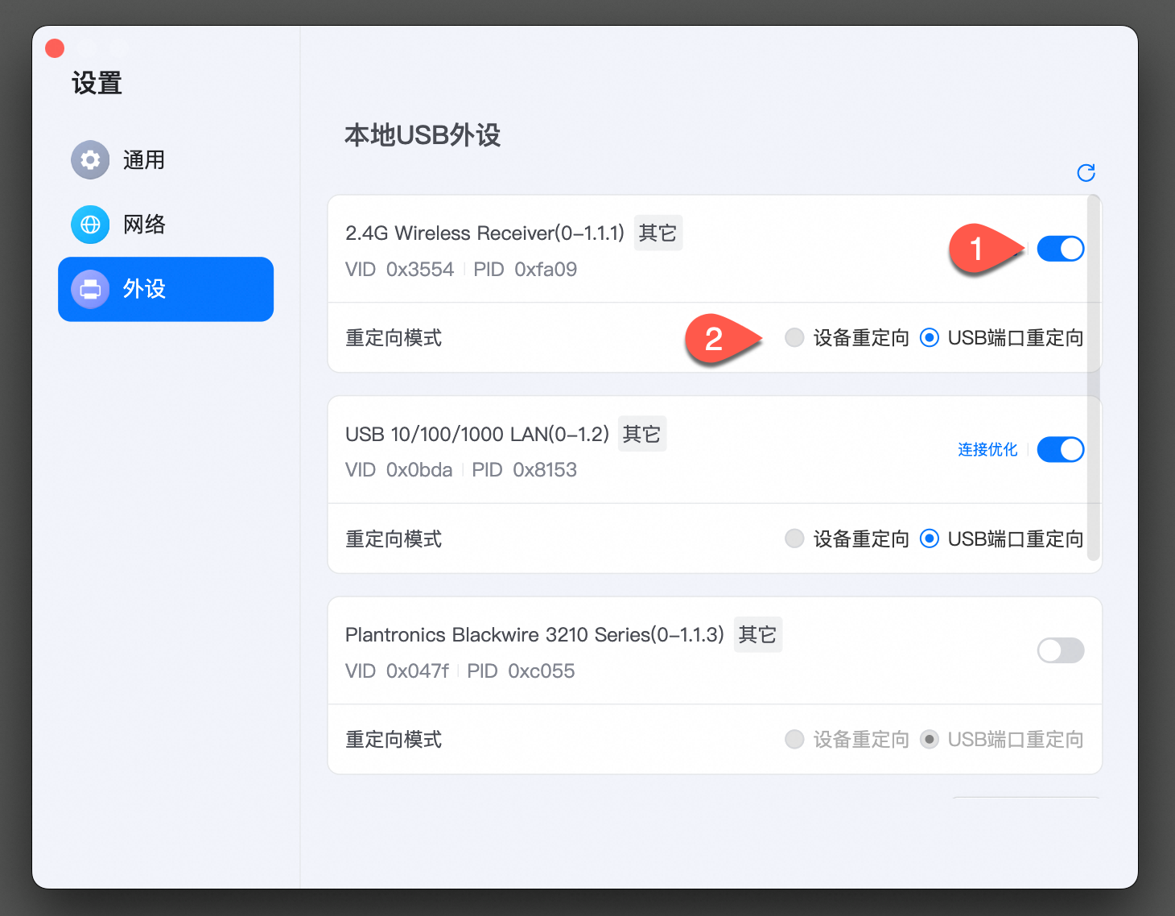Select 设备重定向 for USB 10/100/1000 LAN
1175x916 pixels.
click(794, 538)
